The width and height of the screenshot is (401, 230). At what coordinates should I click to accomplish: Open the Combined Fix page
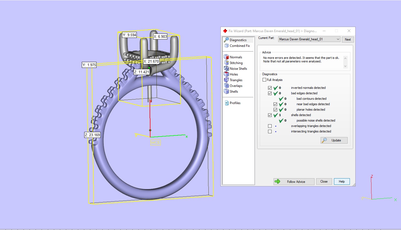[240, 46]
